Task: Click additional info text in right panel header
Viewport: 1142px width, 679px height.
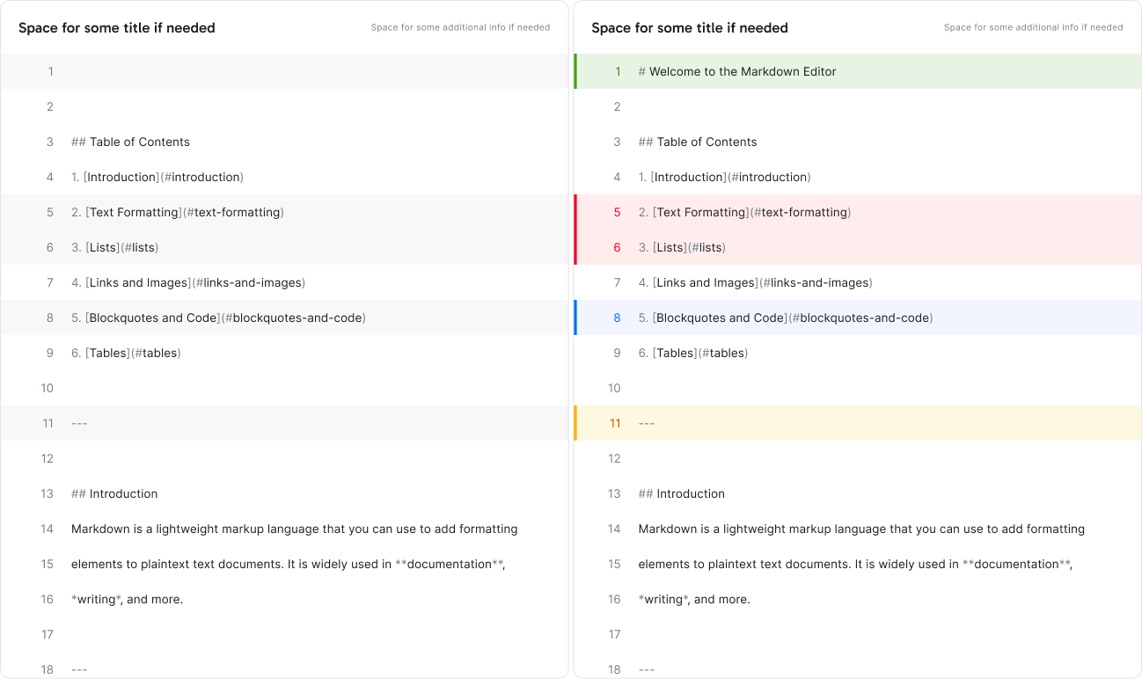Action: 1033,27
